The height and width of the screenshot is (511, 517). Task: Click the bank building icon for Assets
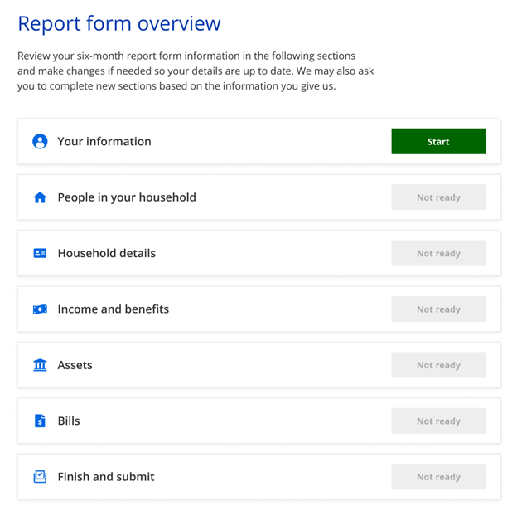pyautogui.click(x=40, y=365)
